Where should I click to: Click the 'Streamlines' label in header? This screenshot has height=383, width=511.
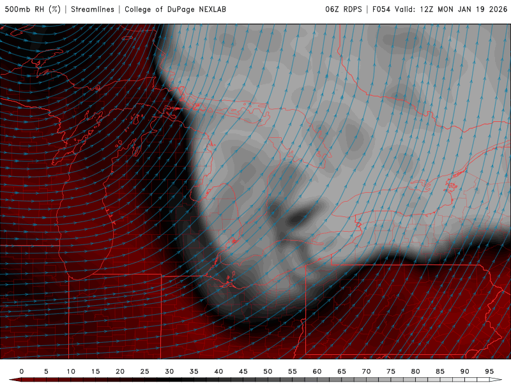pyautogui.click(x=93, y=10)
